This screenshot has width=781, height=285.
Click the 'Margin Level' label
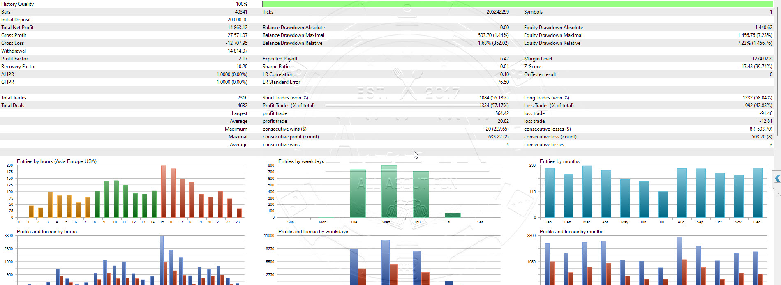coord(538,59)
